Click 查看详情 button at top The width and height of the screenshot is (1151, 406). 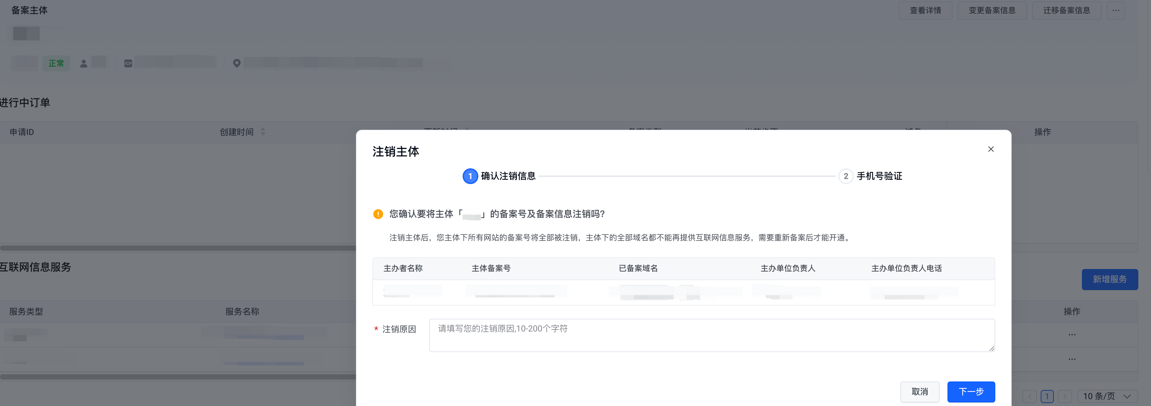coord(925,10)
